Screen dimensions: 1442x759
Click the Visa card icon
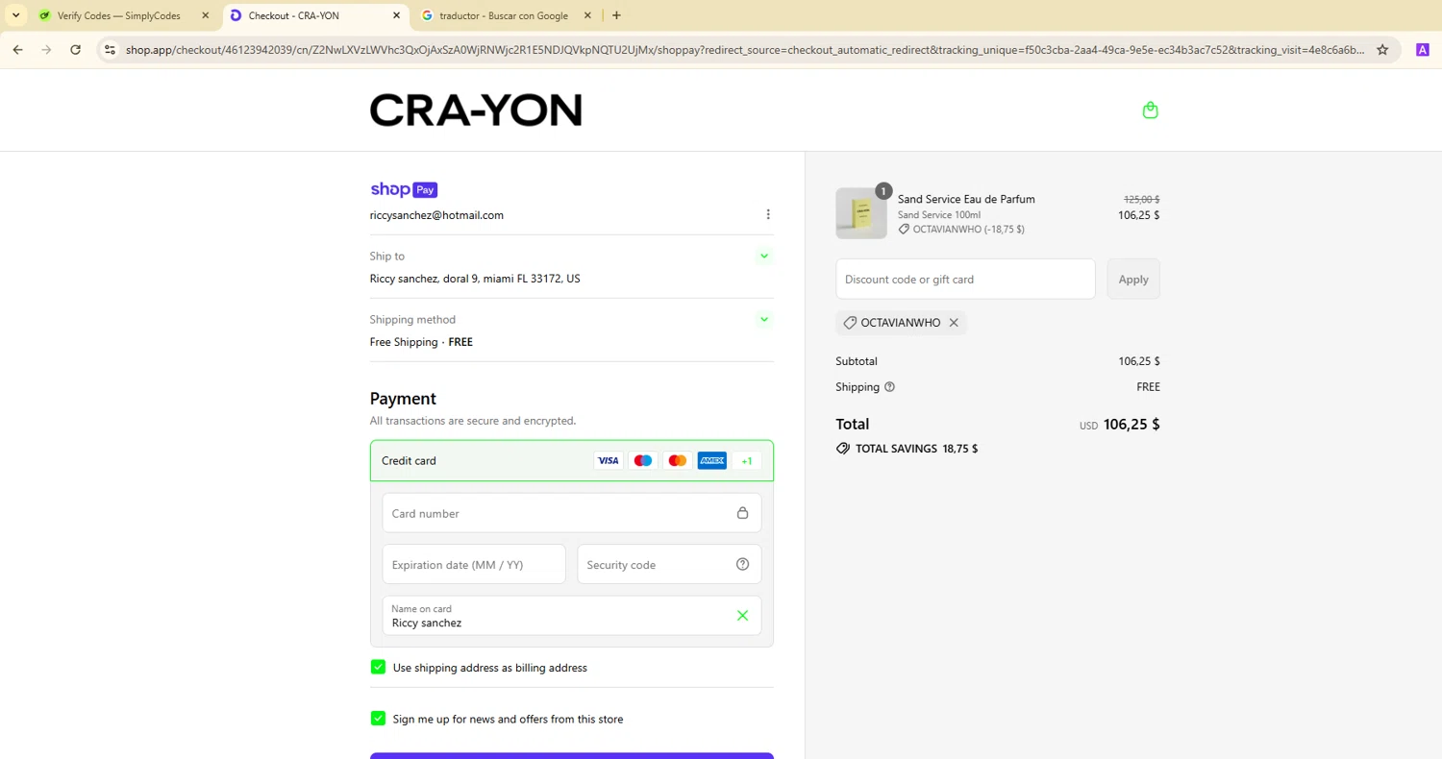[609, 461]
